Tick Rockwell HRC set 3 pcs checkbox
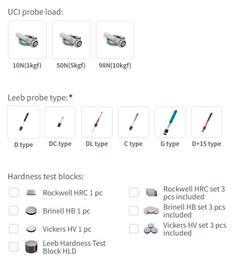Screen dimensions: 249x261 tap(134, 192)
